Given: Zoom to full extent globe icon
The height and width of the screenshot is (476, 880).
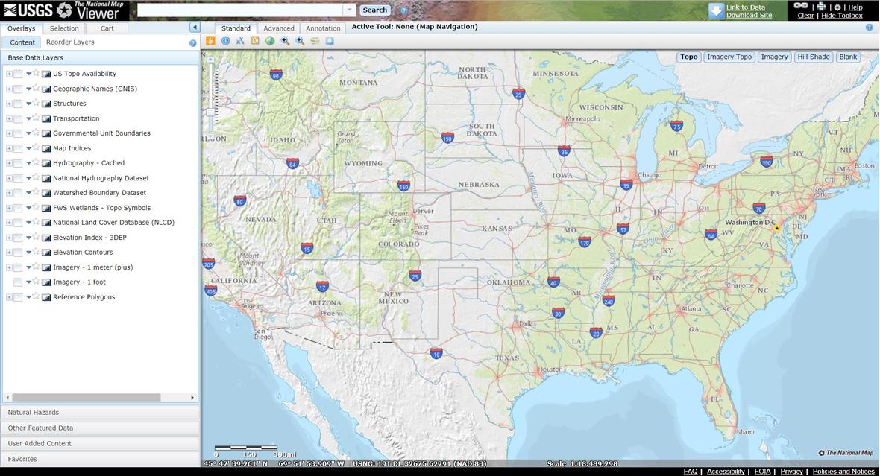Looking at the screenshot, I should (x=270, y=41).
